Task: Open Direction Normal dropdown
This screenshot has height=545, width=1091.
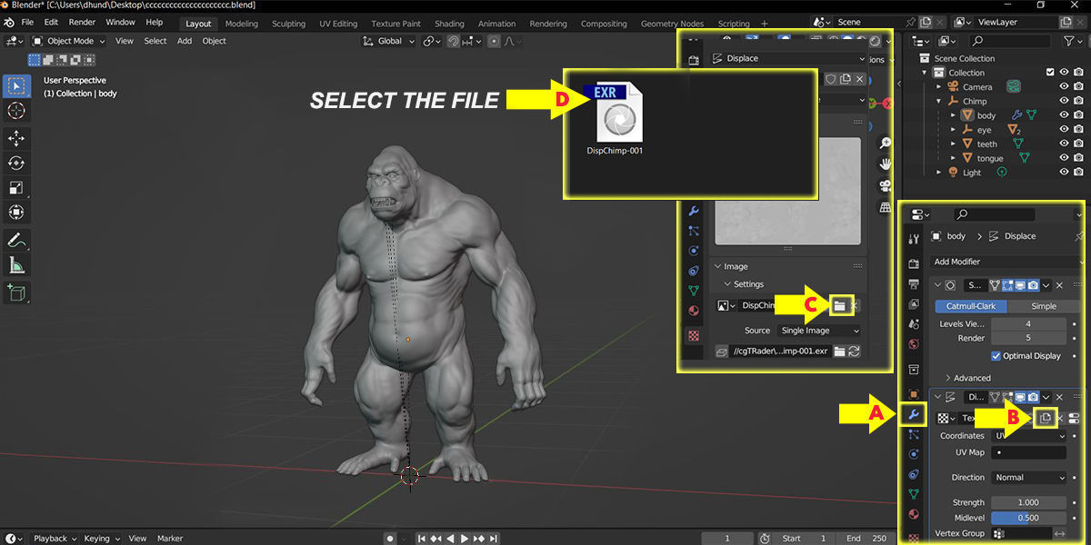Action: pos(1028,477)
